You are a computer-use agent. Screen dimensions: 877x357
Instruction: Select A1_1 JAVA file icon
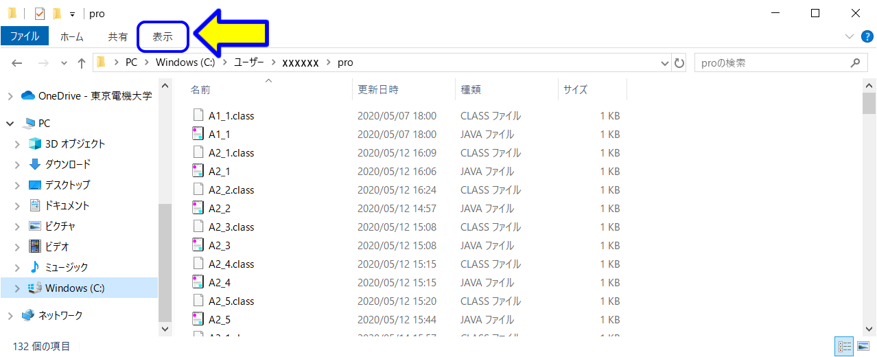pyautogui.click(x=198, y=135)
